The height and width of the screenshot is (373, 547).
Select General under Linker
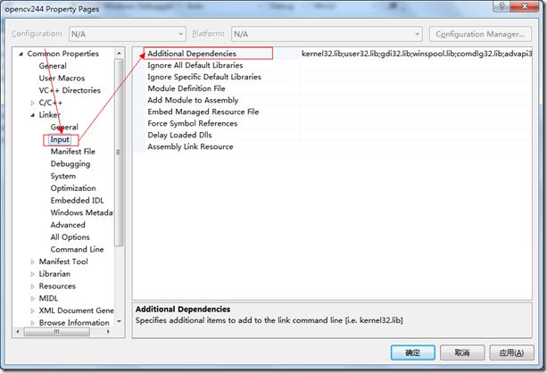pyautogui.click(x=64, y=127)
